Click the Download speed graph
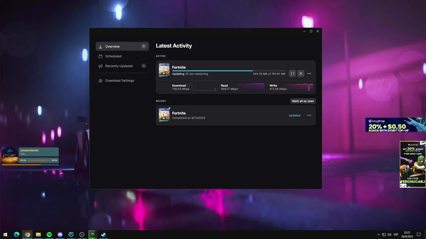The height and width of the screenshot is (239, 426). coord(204,87)
